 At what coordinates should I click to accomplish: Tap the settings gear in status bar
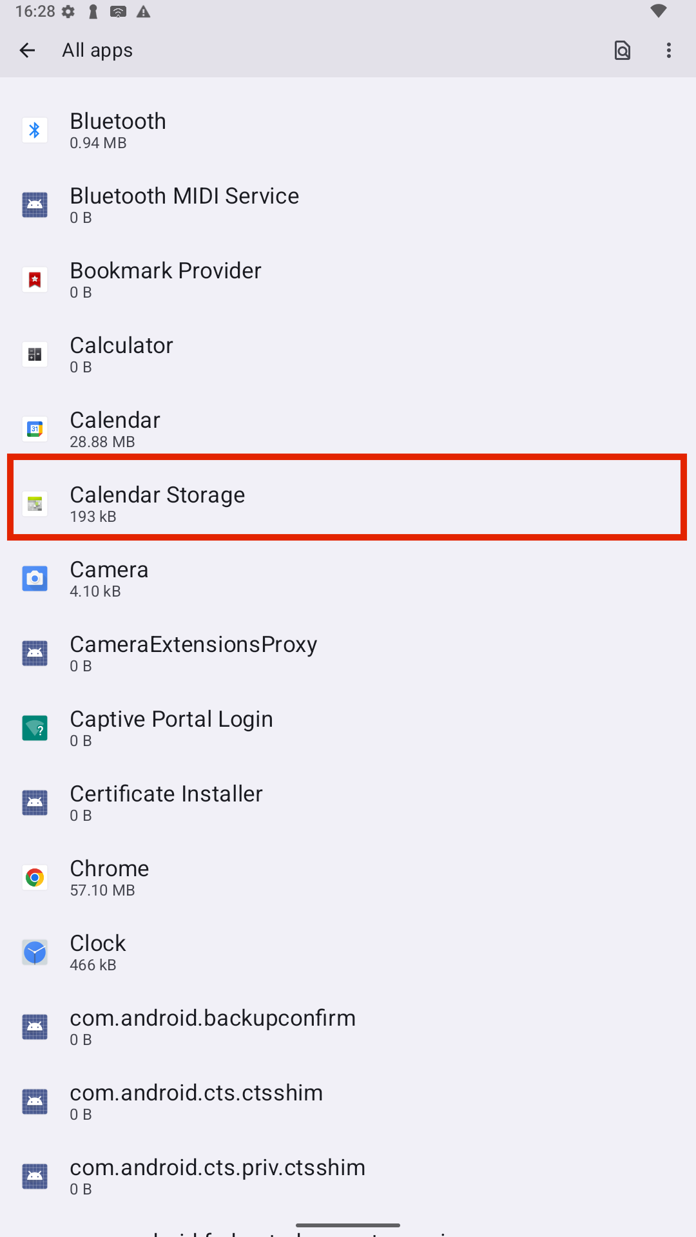68,12
